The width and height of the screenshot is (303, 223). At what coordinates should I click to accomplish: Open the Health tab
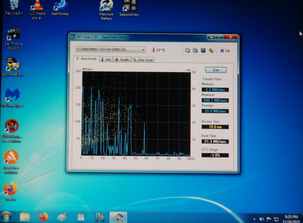tap(122, 60)
